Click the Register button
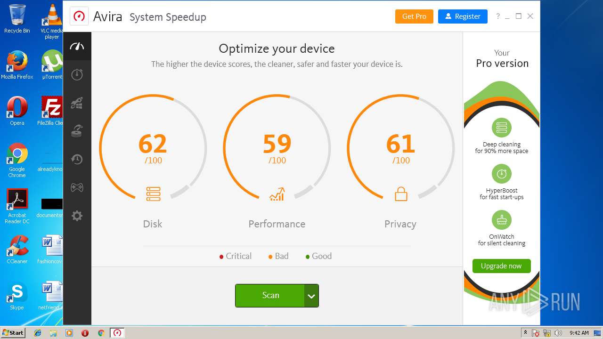Image resolution: width=603 pixels, height=339 pixels. click(x=462, y=16)
